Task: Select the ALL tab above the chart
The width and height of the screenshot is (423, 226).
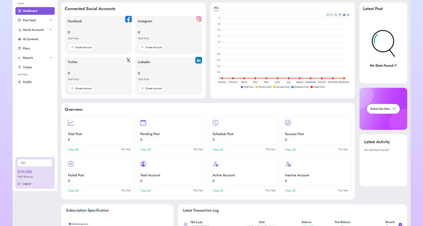Action: click(216, 8)
